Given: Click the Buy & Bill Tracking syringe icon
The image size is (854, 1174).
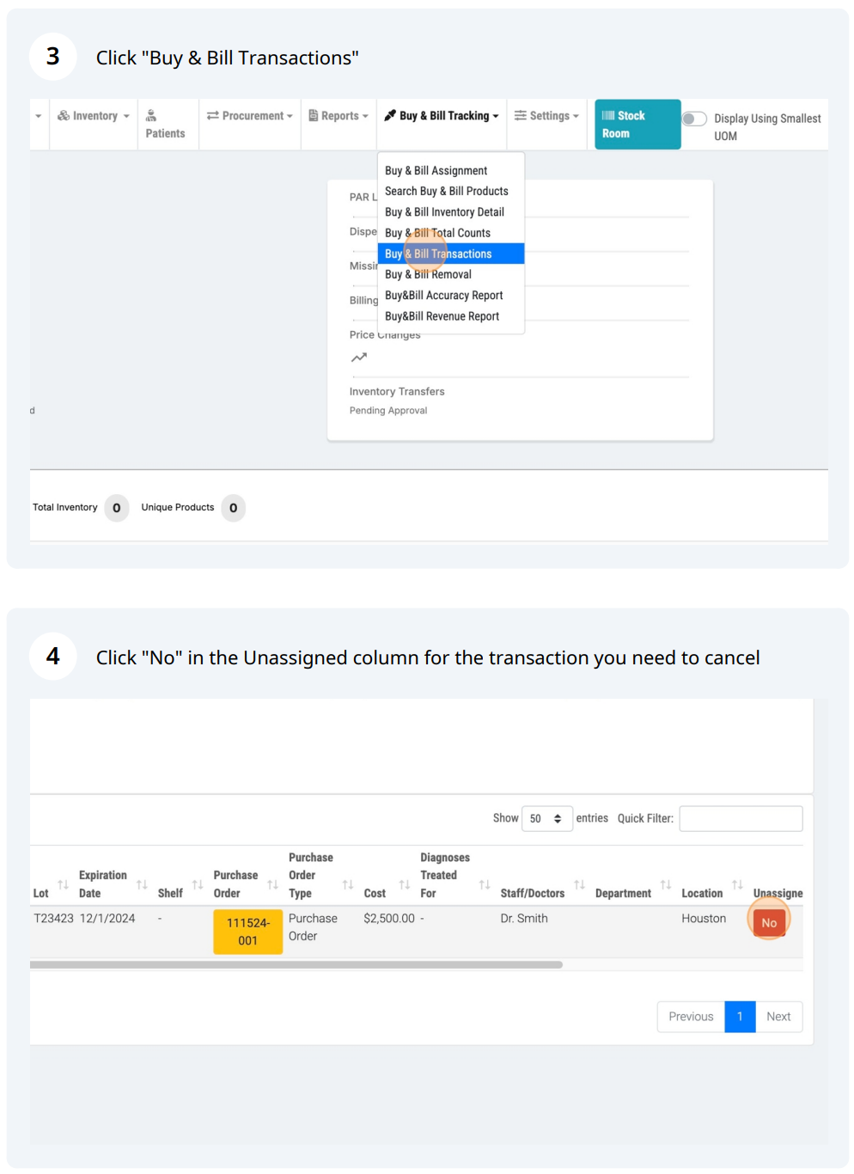Looking at the screenshot, I should point(390,116).
